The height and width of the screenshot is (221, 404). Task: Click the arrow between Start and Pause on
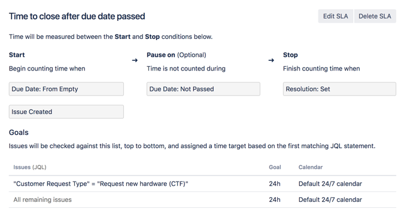135,60
